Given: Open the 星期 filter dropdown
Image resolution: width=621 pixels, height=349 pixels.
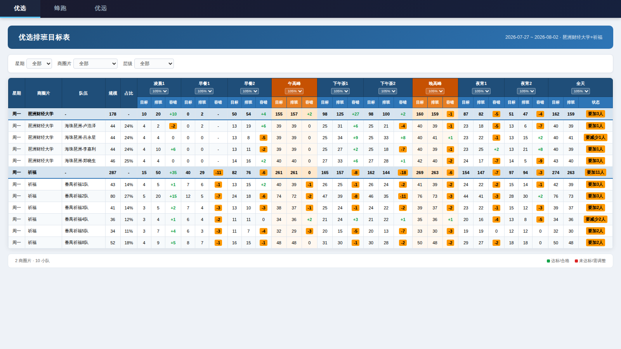Looking at the screenshot, I should point(39,64).
